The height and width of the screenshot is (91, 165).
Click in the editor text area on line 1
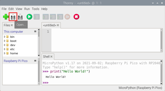click(106, 32)
